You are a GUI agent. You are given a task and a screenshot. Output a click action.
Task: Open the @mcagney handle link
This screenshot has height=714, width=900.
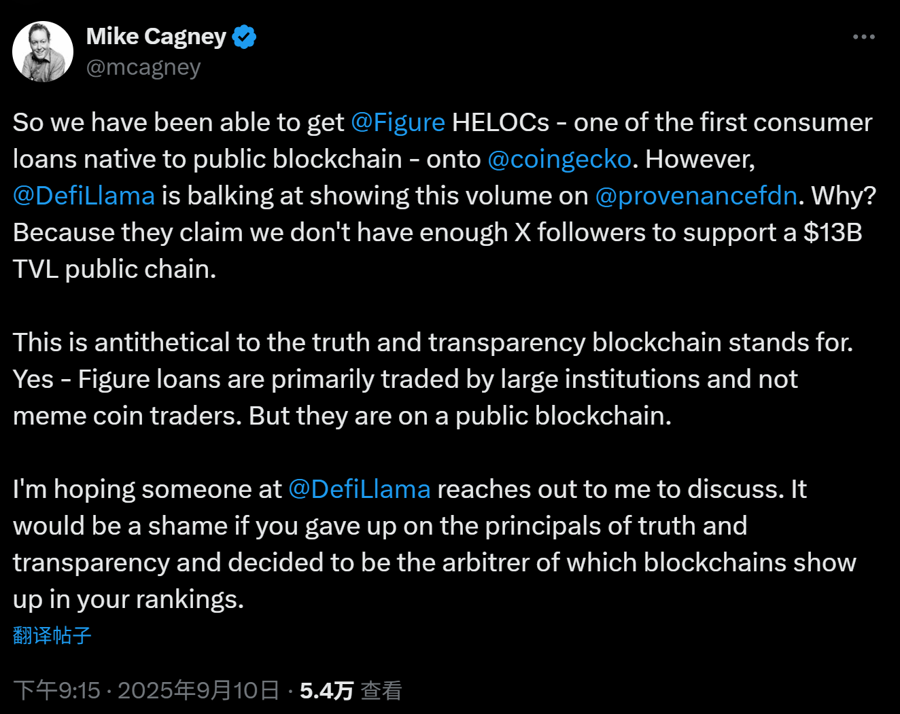point(143,68)
